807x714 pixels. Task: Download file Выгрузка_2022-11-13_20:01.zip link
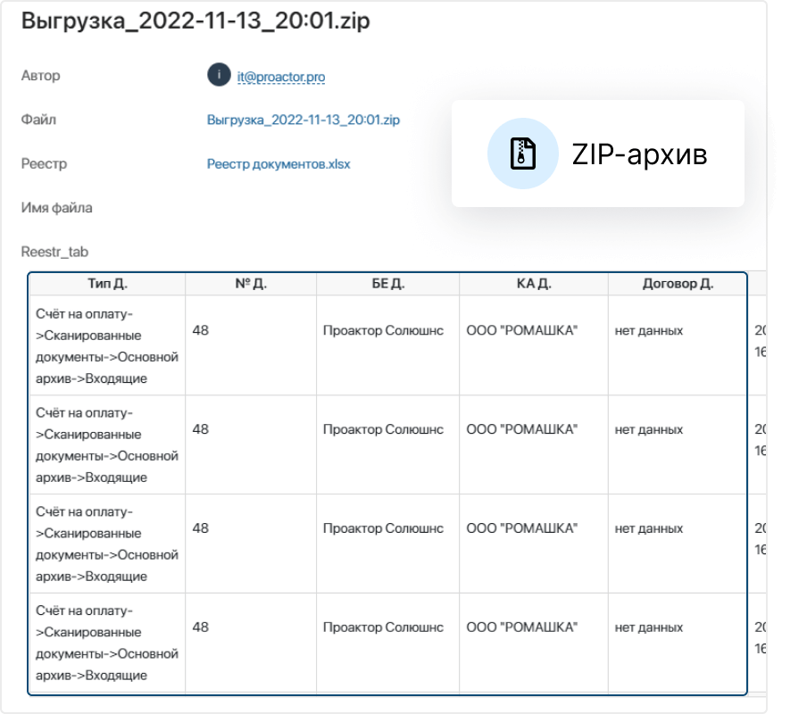(304, 120)
